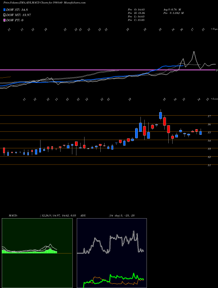The height and width of the screenshot is (288, 218).
Task: Click the chart title mentioning MunafaSutra.com
Action: (x=44, y=3)
